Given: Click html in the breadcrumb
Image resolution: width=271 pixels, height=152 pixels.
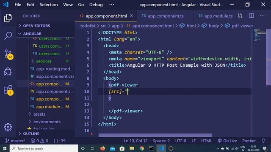Looking at the screenshot, I should (x=191, y=26).
